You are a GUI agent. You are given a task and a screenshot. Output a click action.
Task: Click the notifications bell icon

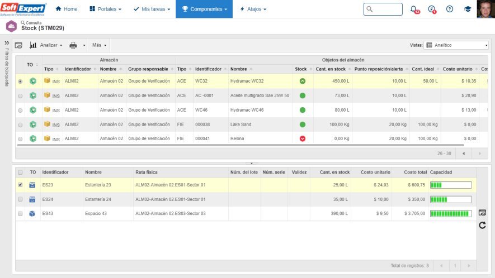click(413, 9)
